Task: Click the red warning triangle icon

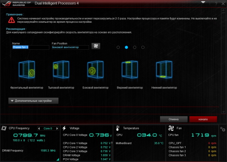Action: [x=11, y=20]
